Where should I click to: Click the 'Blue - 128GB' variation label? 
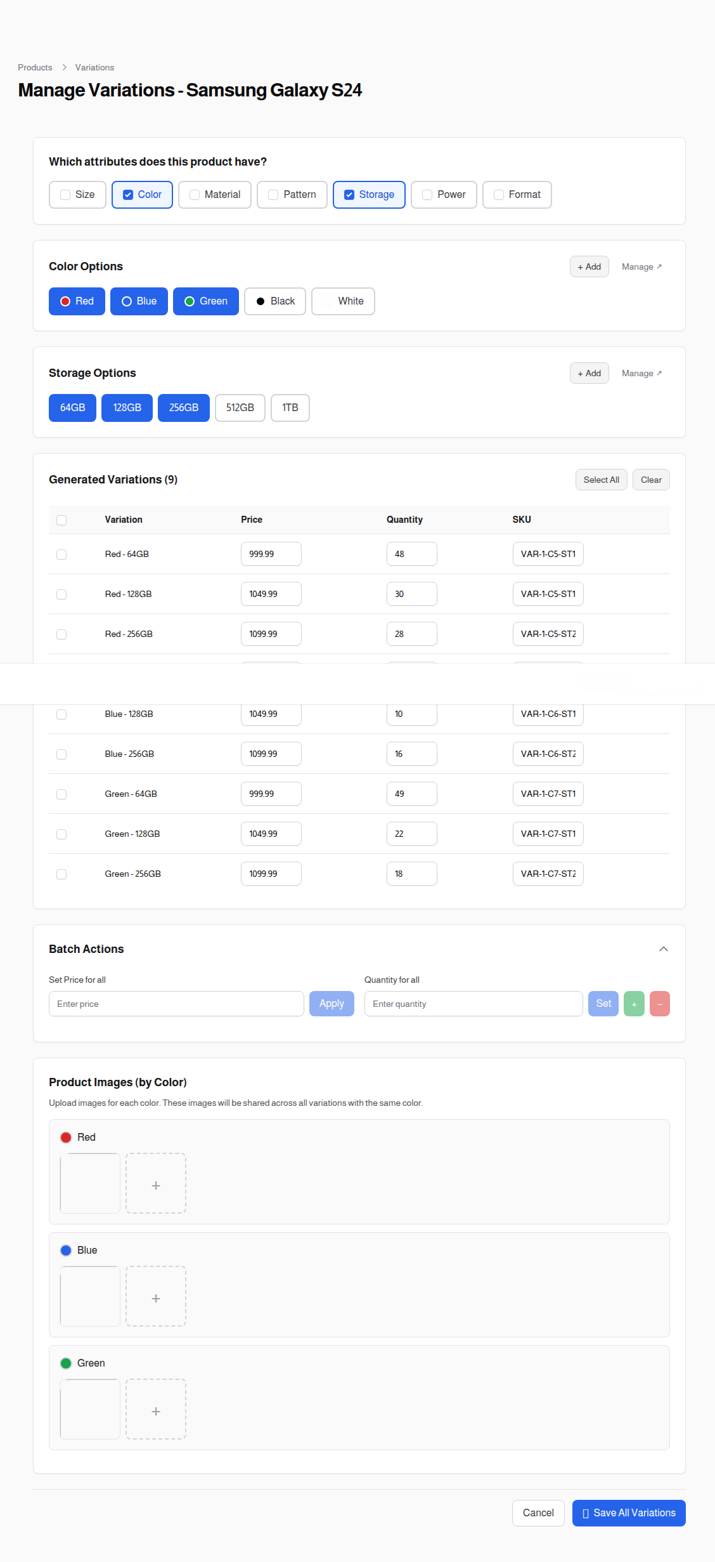click(x=129, y=714)
